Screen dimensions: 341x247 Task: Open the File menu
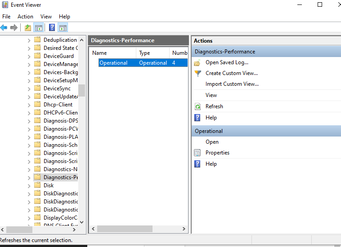(6, 17)
